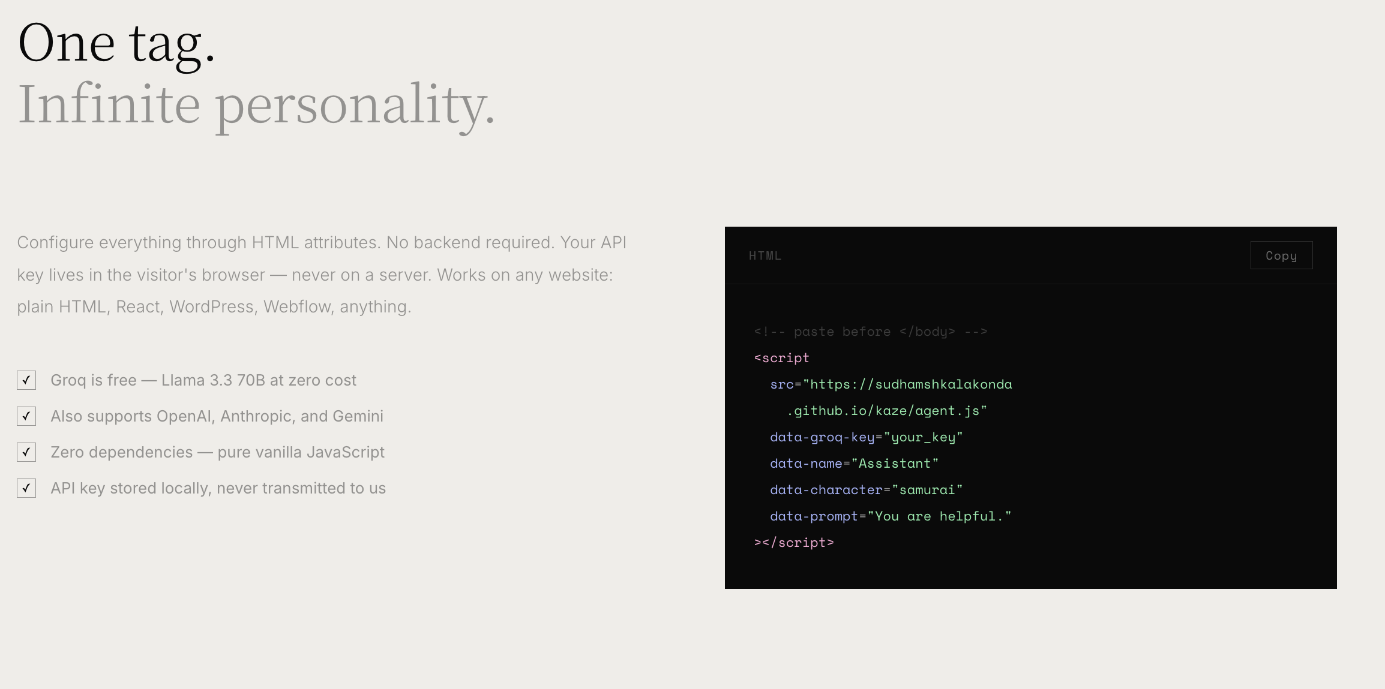Toggle the 'Zero dependencies' checkmark box
The image size is (1385, 689).
click(26, 452)
